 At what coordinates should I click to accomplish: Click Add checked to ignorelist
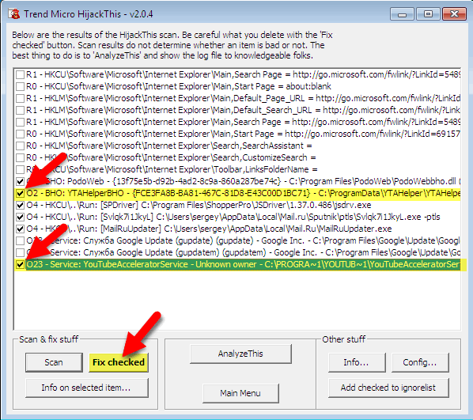coord(388,388)
